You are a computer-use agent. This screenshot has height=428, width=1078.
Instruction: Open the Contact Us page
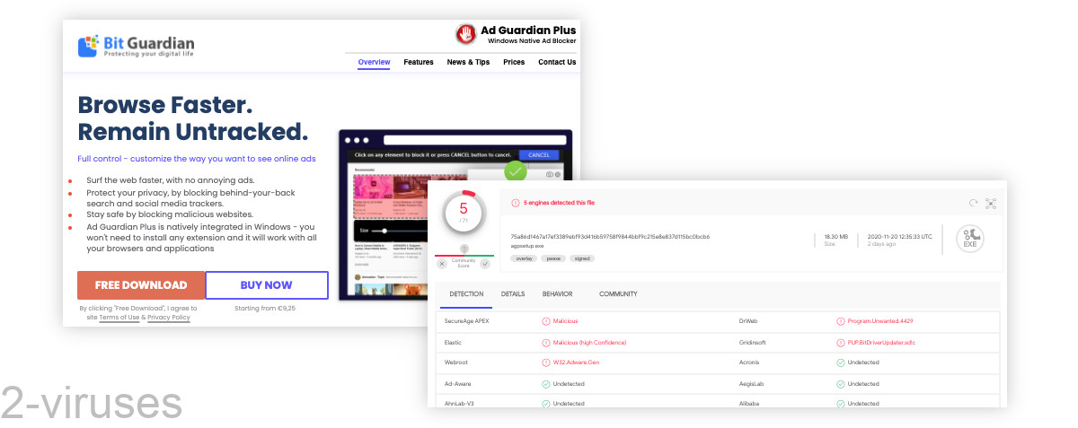557,62
